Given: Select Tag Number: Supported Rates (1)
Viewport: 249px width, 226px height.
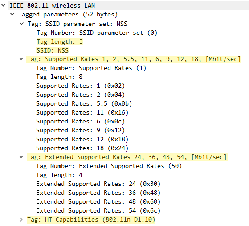Looking at the screenshot, I should click(x=91, y=68).
